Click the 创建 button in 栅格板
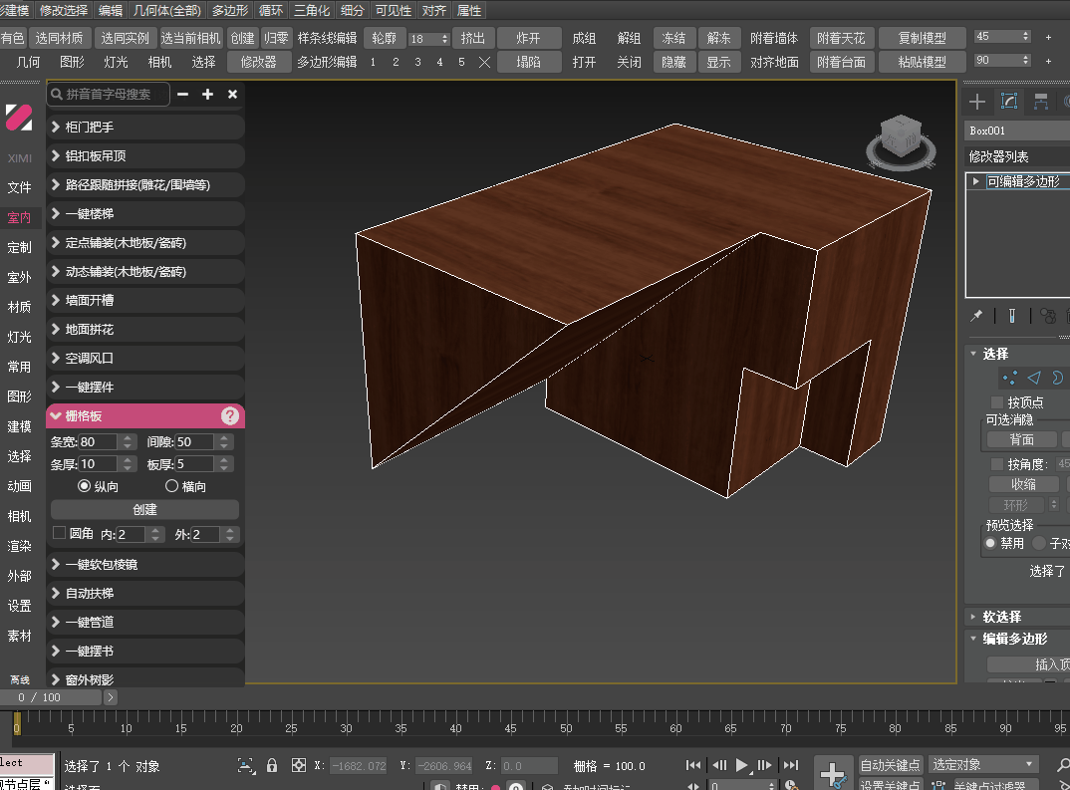1070x790 pixels. tap(144, 509)
